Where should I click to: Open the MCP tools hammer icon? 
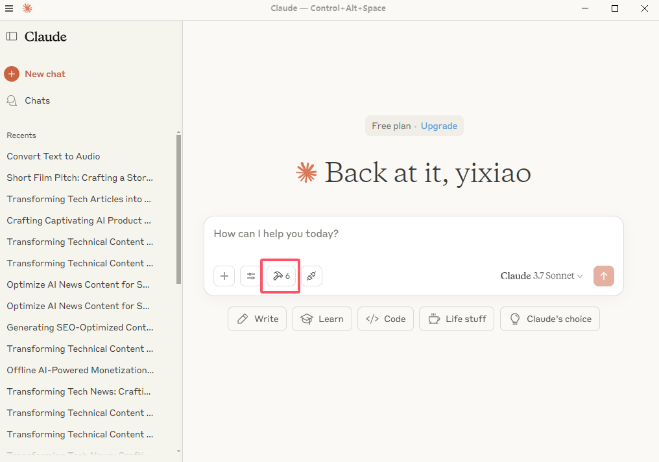tap(281, 276)
